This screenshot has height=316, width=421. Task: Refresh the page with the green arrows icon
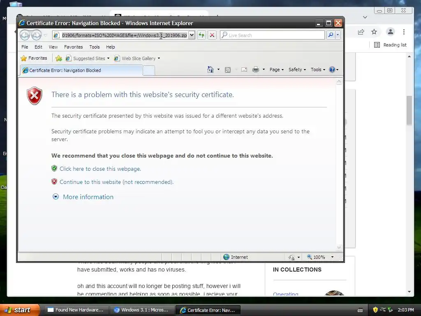click(x=201, y=35)
